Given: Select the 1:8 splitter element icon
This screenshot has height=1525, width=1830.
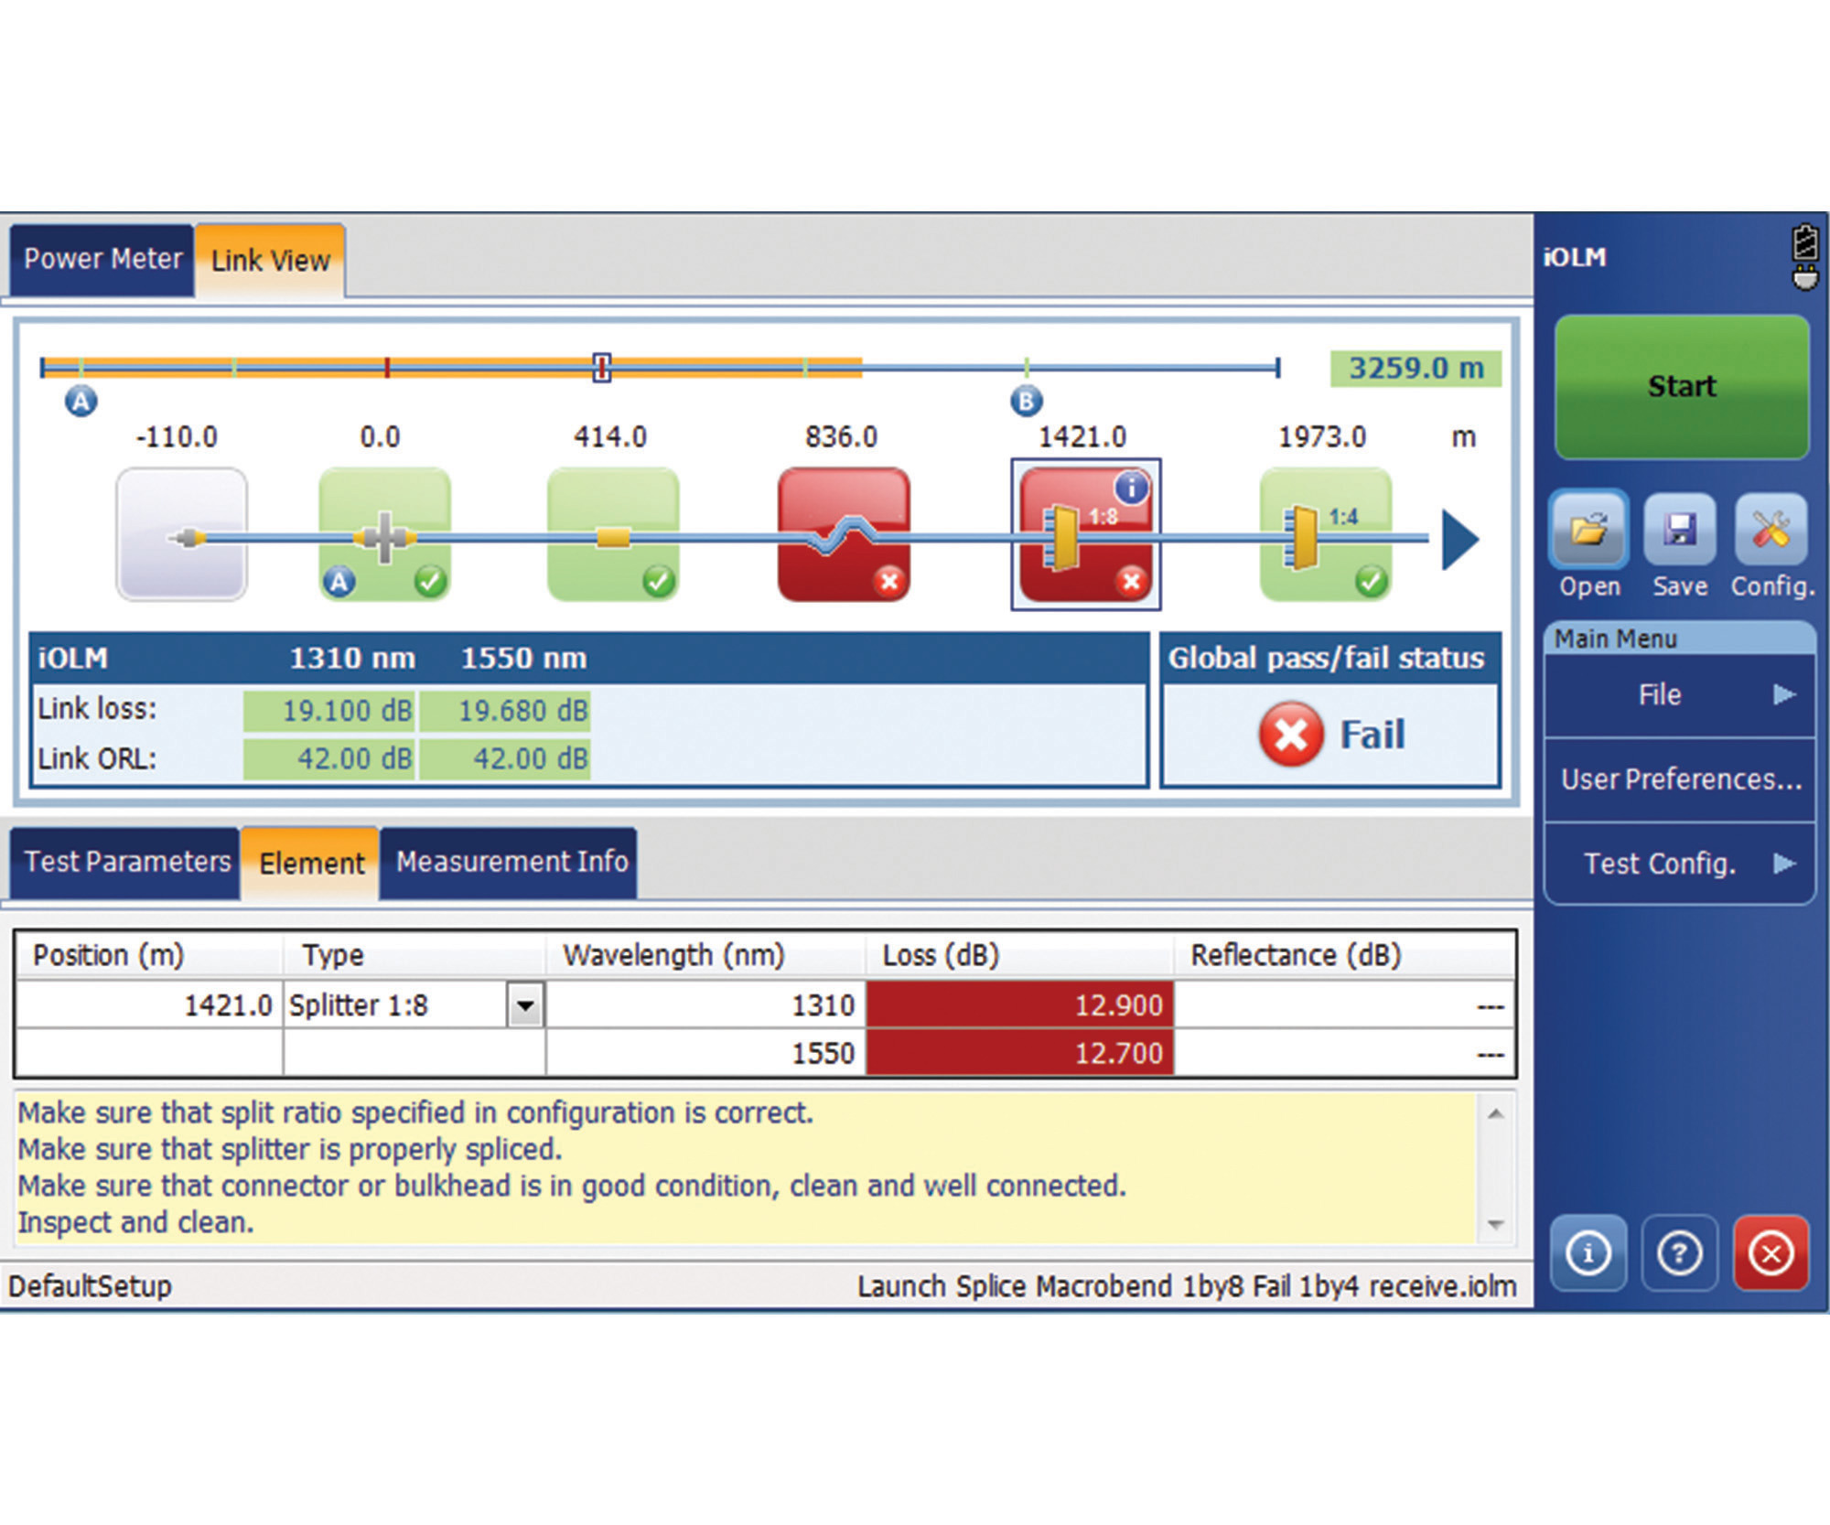Looking at the screenshot, I should [x=1085, y=535].
